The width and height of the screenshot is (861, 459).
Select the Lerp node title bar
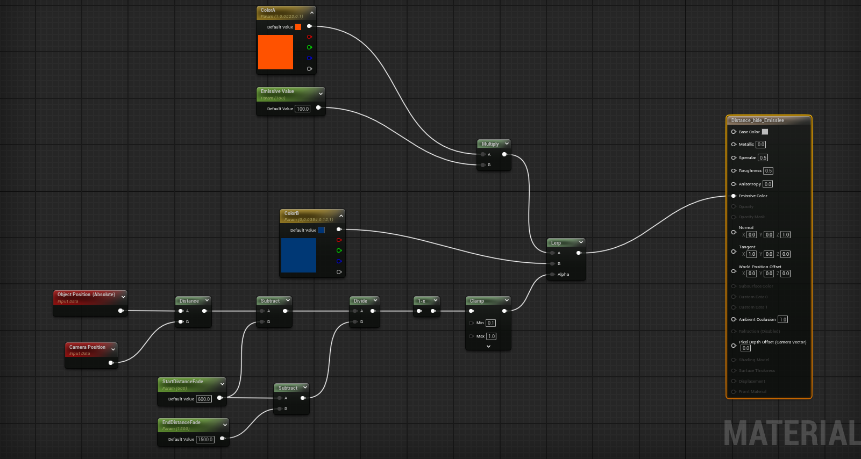coord(562,243)
